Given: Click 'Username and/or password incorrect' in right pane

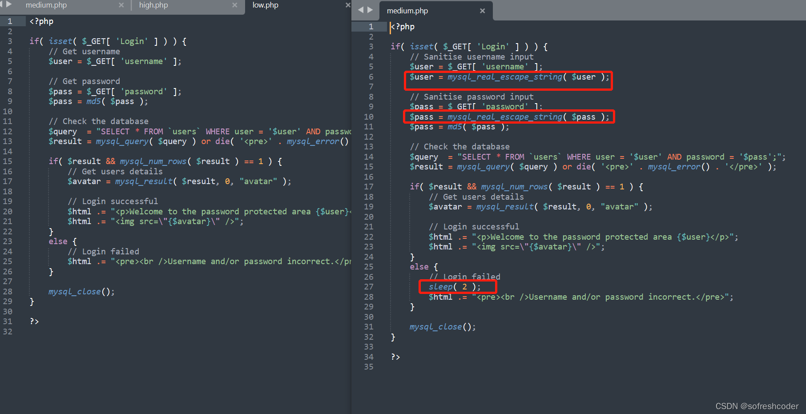Looking at the screenshot, I should (610, 297).
